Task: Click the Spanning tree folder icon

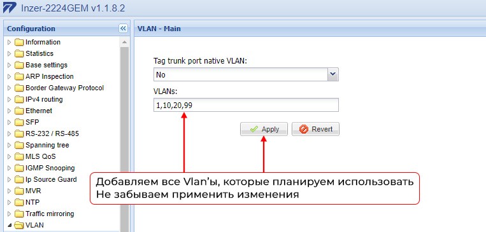Action: (19, 145)
